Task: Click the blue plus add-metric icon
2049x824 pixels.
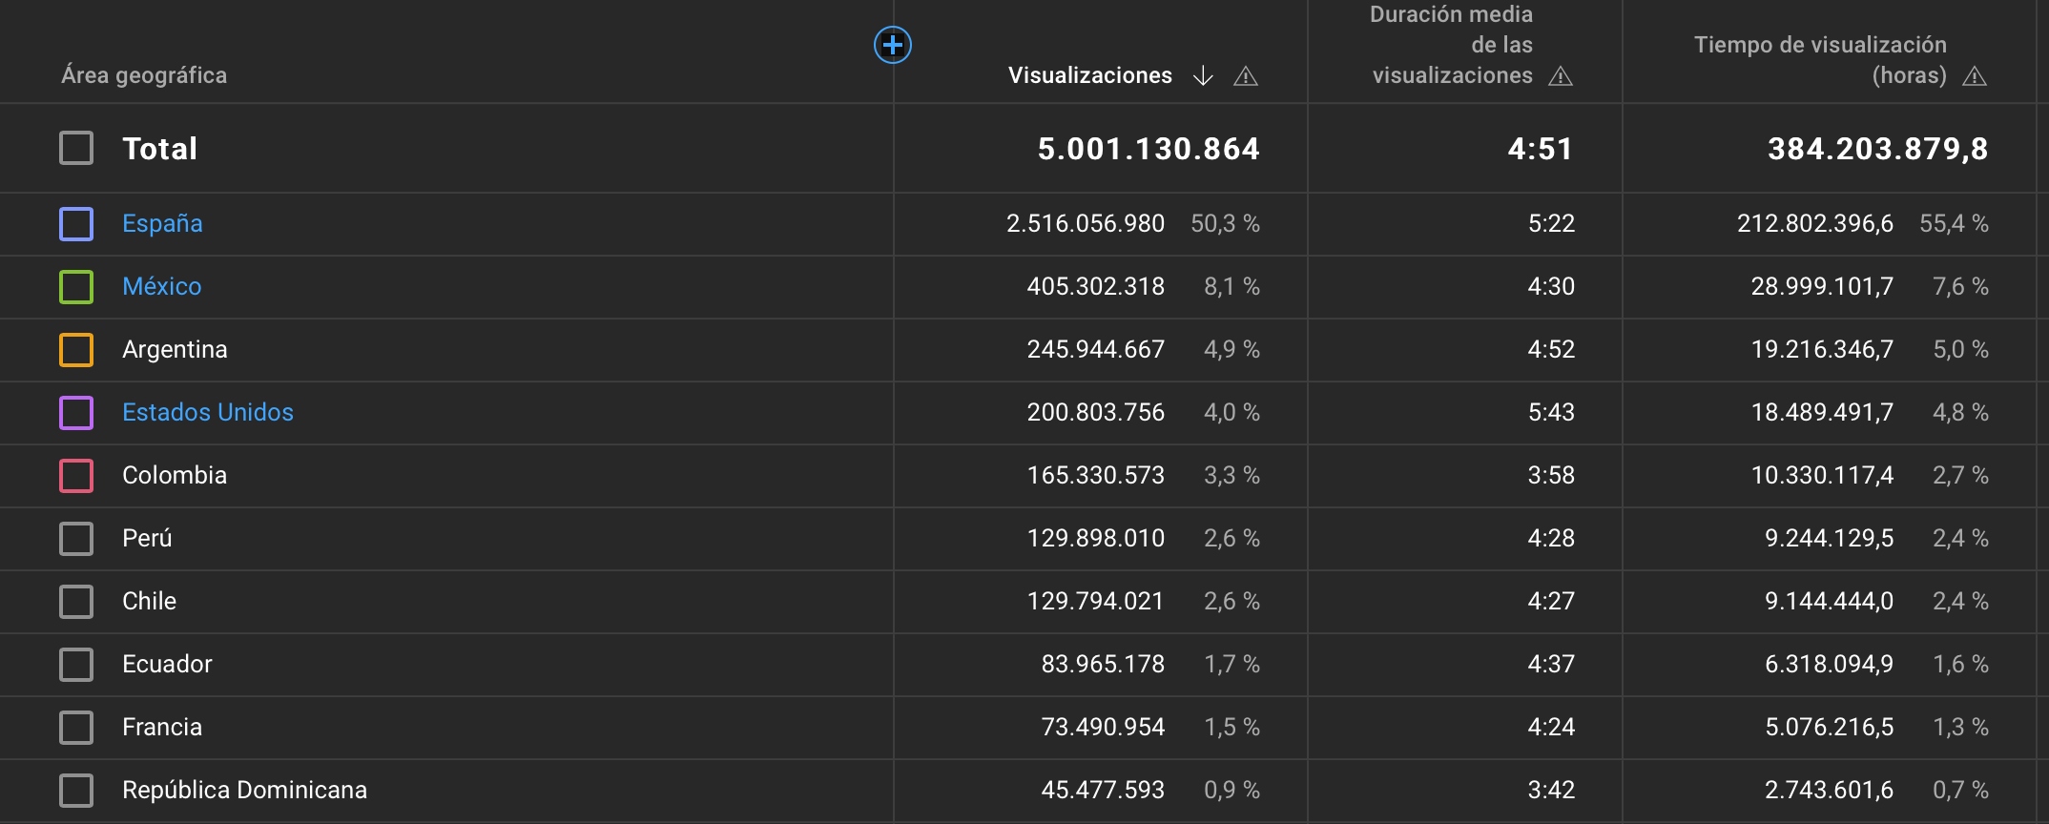Action: (892, 45)
